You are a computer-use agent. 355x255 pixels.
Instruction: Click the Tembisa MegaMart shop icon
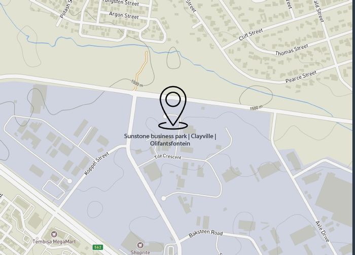(54, 234)
